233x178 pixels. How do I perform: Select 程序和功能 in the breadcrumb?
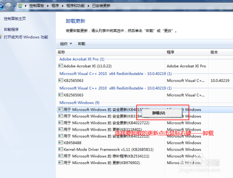75,6
